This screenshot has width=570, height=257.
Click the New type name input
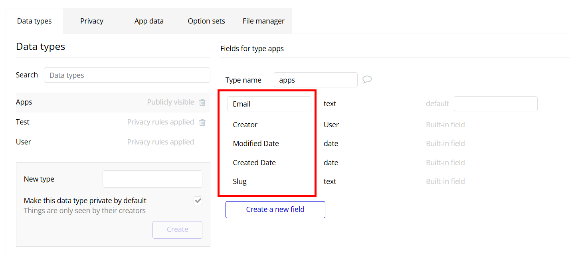click(152, 179)
